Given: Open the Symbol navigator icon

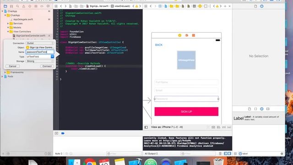Looking at the screenshot, I should tap(11, 6).
